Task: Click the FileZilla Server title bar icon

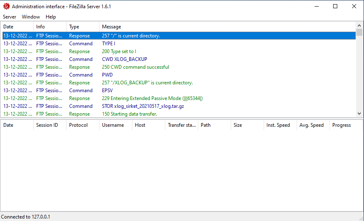Action: click(x=6, y=6)
